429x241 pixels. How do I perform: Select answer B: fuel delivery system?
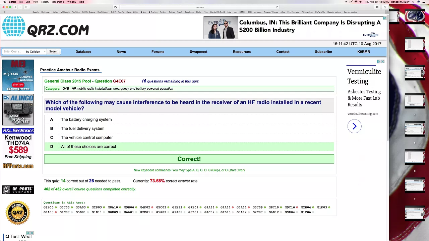pyautogui.click(x=189, y=129)
